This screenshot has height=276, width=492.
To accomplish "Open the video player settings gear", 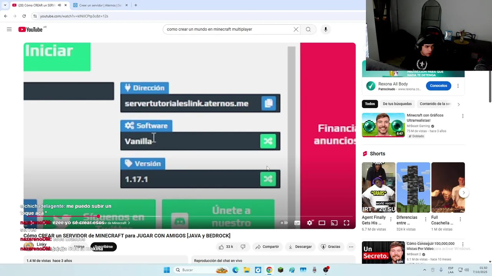I will point(310,223).
